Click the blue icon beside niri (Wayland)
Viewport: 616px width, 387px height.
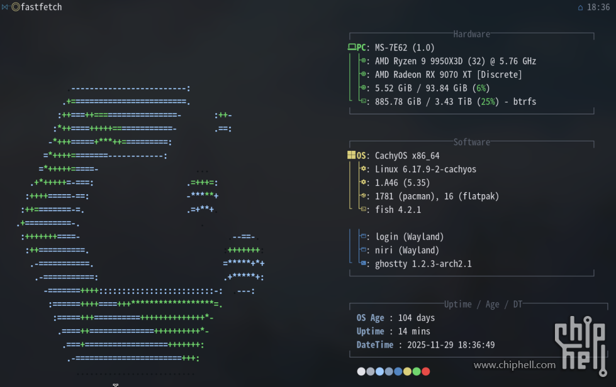tap(364, 250)
